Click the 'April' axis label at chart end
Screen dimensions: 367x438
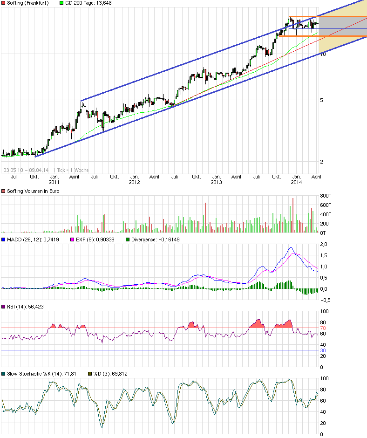tap(316, 177)
